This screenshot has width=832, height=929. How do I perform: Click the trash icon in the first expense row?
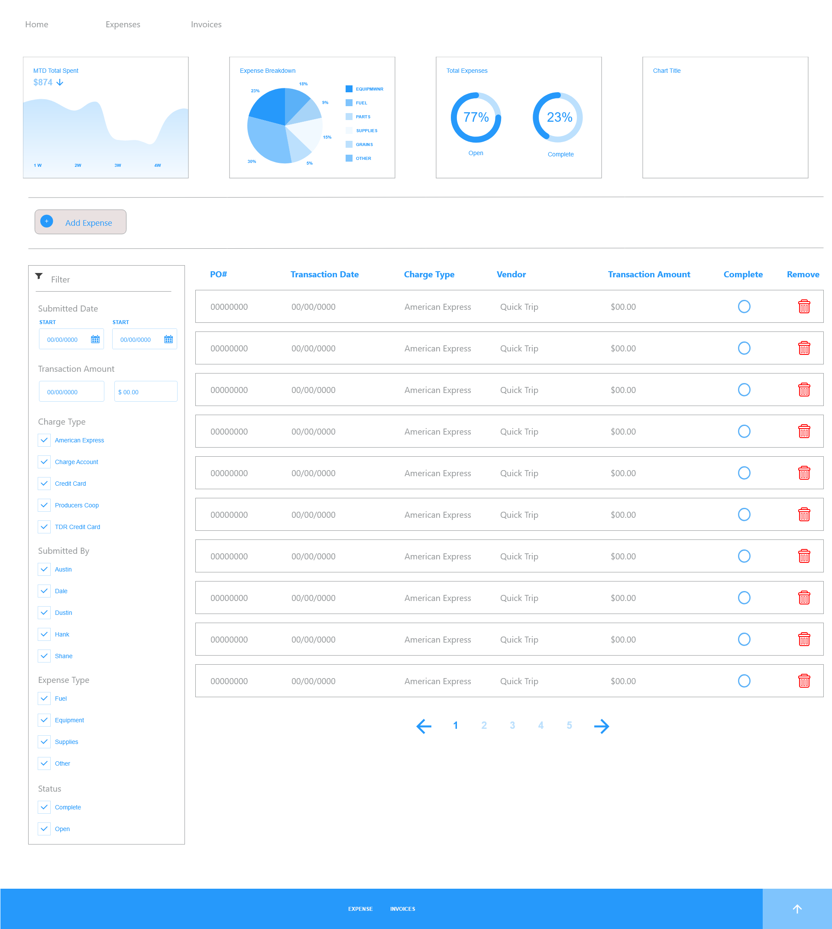804,306
